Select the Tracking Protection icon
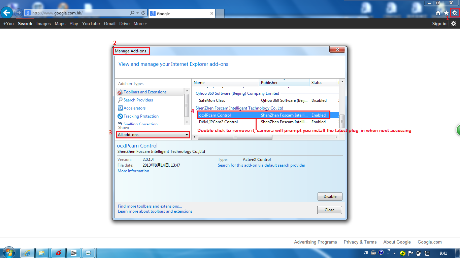This screenshot has height=258, width=460. click(120, 116)
